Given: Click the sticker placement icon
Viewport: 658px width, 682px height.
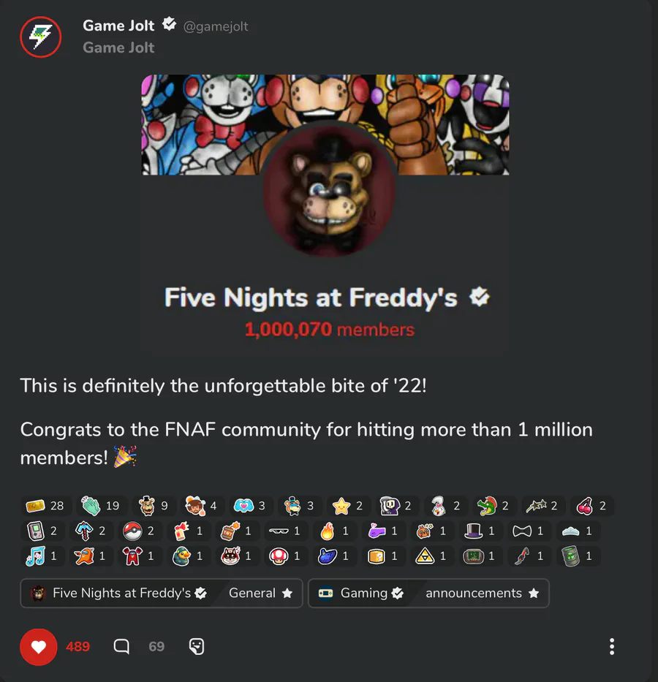Looking at the screenshot, I should point(197,647).
